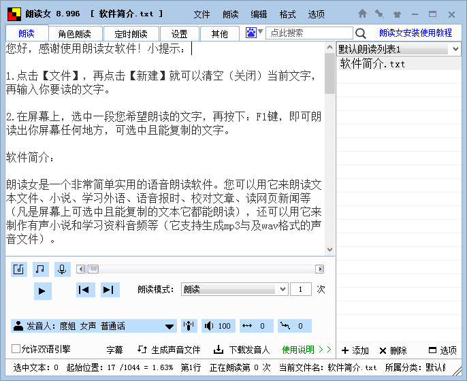The height and width of the screenshot is (381, 467).
Task: Expand the 发音人 voice dropdown
Action: pyautogui.click(x=169, y=327)
